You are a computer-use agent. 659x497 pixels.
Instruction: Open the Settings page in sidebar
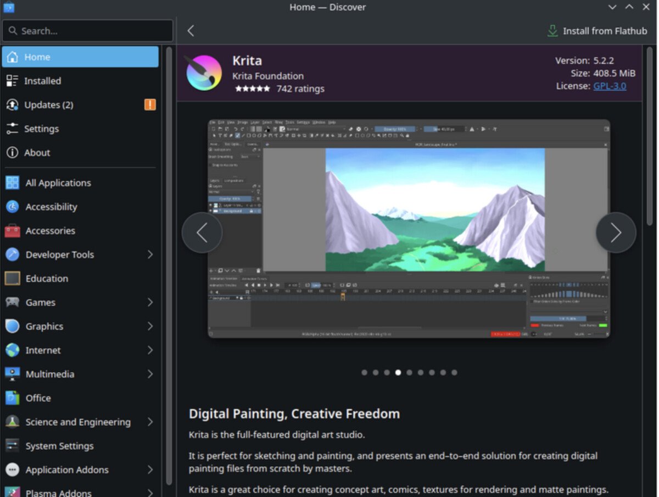(41, 129)
